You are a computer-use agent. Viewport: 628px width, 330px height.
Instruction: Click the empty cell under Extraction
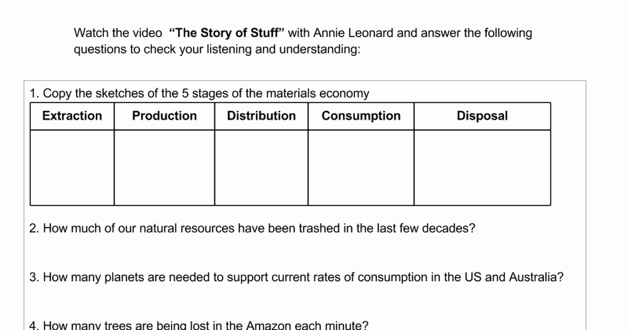(72, 168)
